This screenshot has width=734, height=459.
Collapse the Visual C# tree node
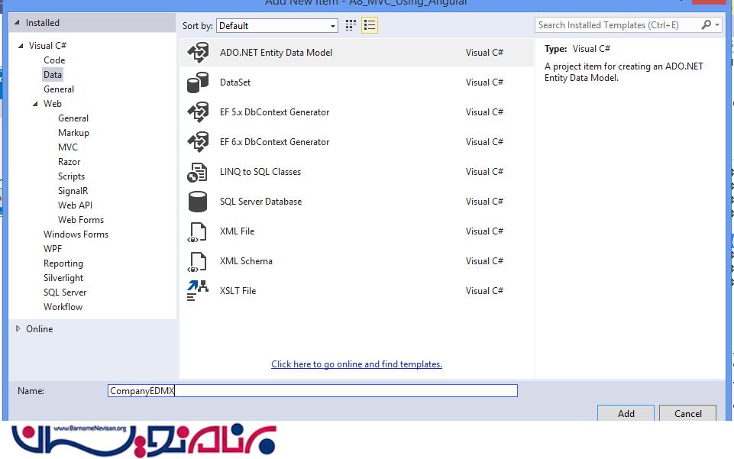[x=21, y=45]
